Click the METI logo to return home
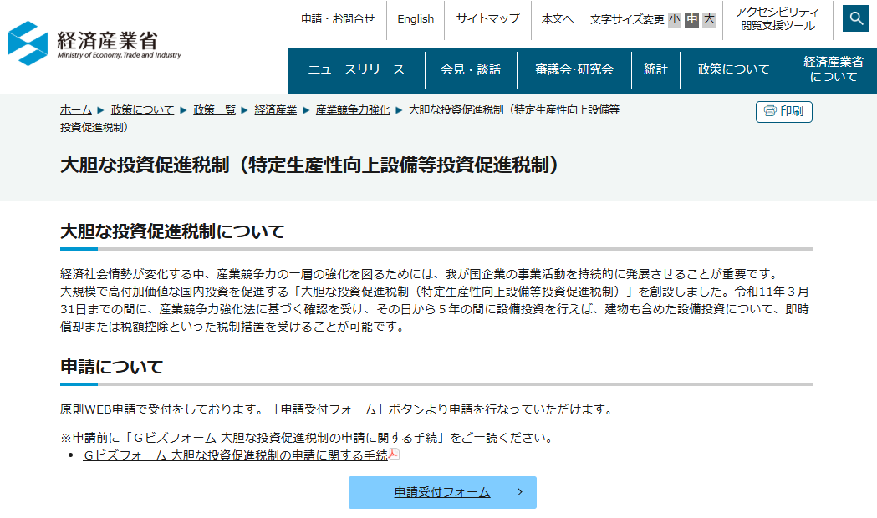The width and height of the screenshot is (877, 518). (x=94, y=43)
